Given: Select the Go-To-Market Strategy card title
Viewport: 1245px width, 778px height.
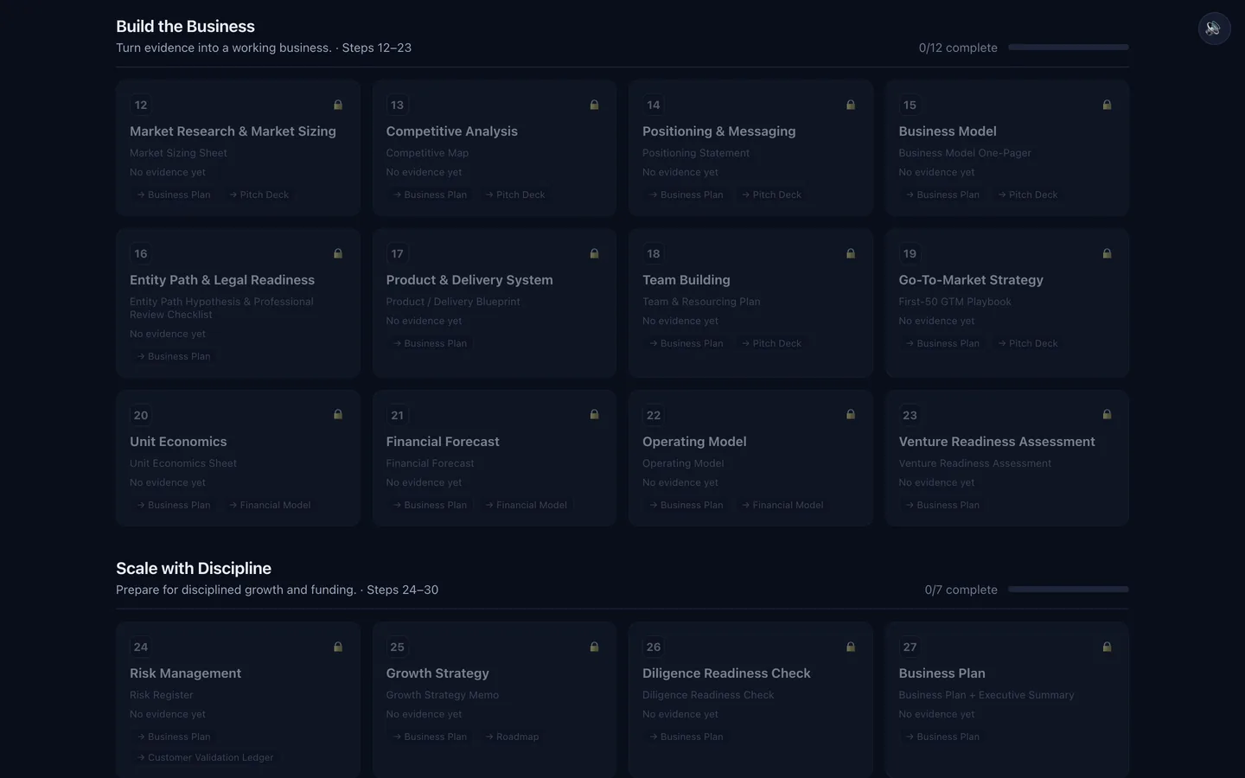Looking at the screenshot, I should pyautogui.click(x=971, y=280).
